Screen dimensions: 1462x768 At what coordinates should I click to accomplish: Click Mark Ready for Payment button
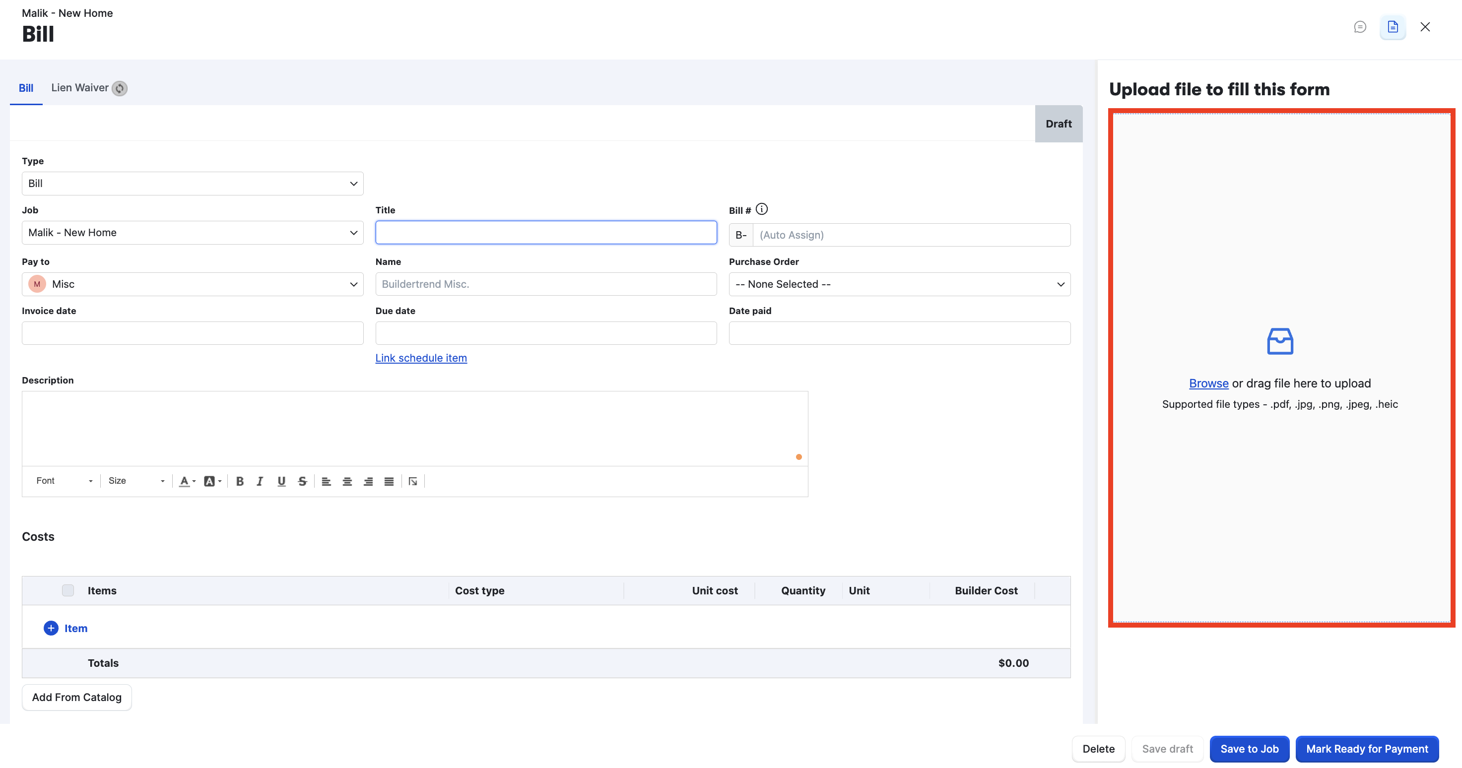[x=1367, y=749]
